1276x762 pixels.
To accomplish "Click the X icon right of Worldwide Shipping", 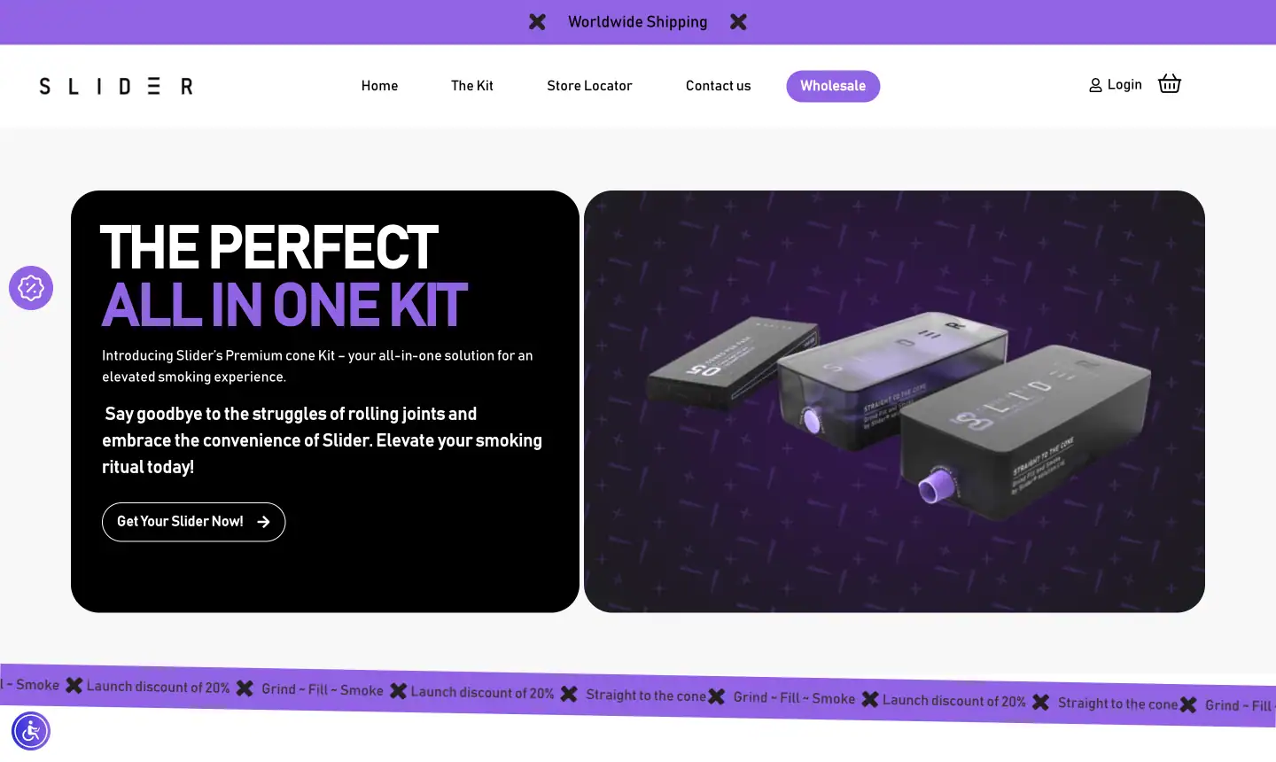I will pos(738,22).
